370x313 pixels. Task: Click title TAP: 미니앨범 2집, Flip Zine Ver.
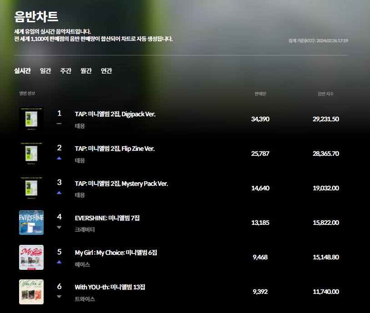[x=115, y=149]
